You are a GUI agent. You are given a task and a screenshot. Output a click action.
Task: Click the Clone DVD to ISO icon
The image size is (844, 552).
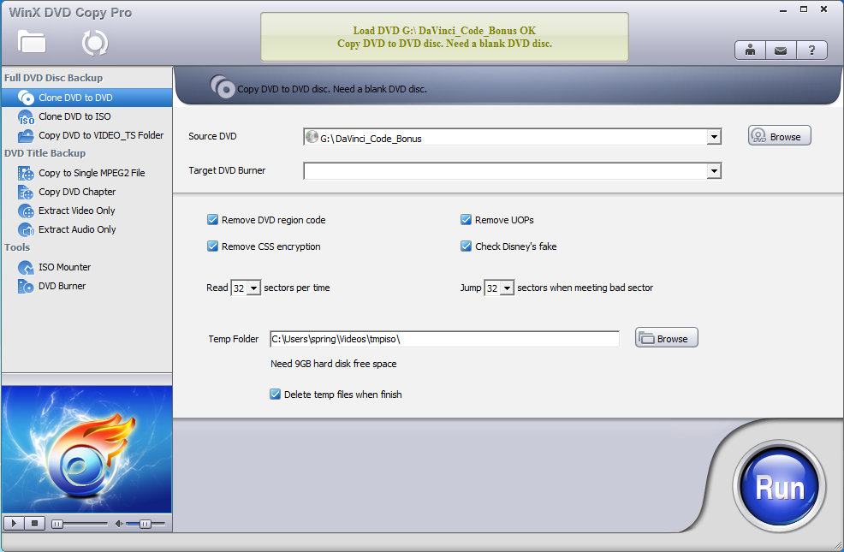click(26, 116)
